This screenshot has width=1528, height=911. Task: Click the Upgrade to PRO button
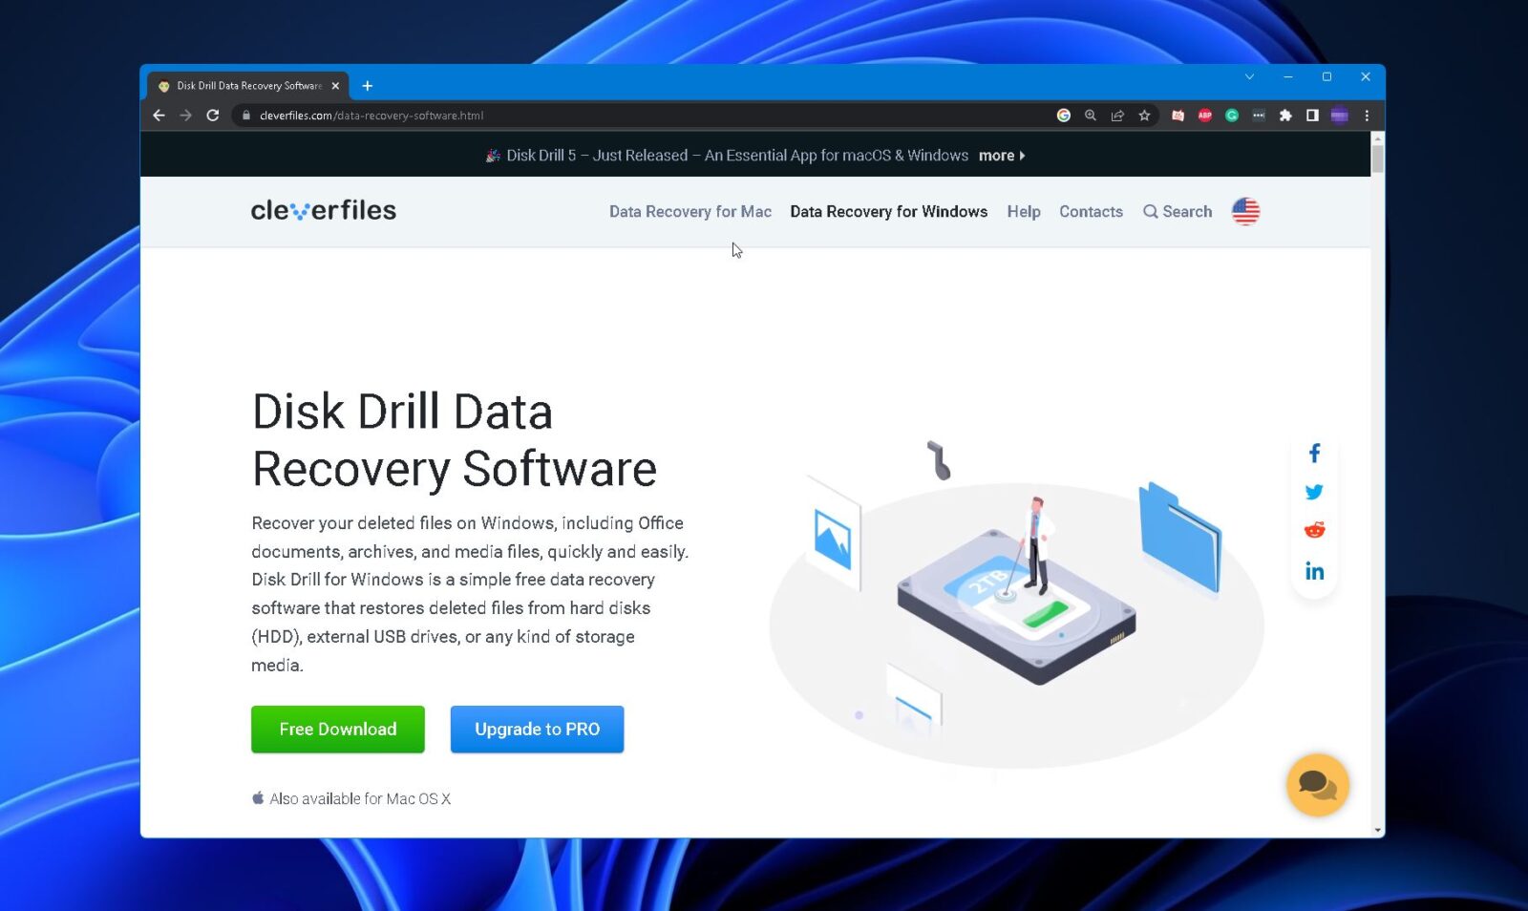pos(538,730)
